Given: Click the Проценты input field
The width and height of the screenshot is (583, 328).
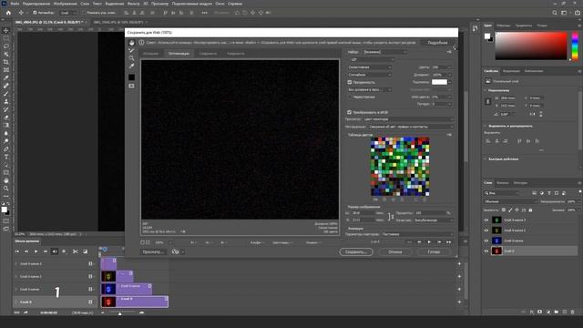Looking at the screenshot, I should [430, 213].
